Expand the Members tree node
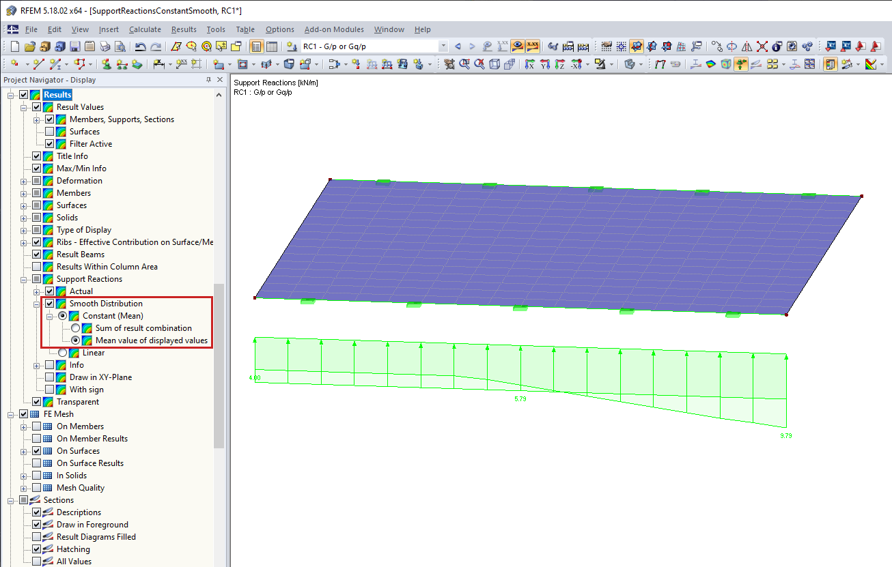This screenshot has width=892, height=567. coord(24,193)
